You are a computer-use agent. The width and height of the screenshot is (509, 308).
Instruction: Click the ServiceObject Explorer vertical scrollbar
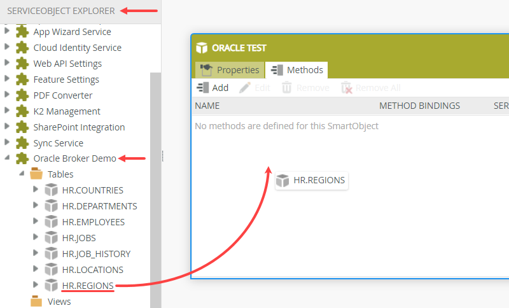(x=156, y=190)
